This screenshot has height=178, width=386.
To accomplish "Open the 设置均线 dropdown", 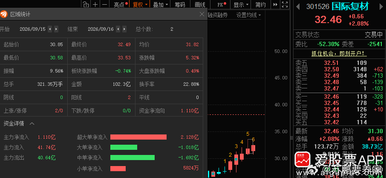I will 249,15.
